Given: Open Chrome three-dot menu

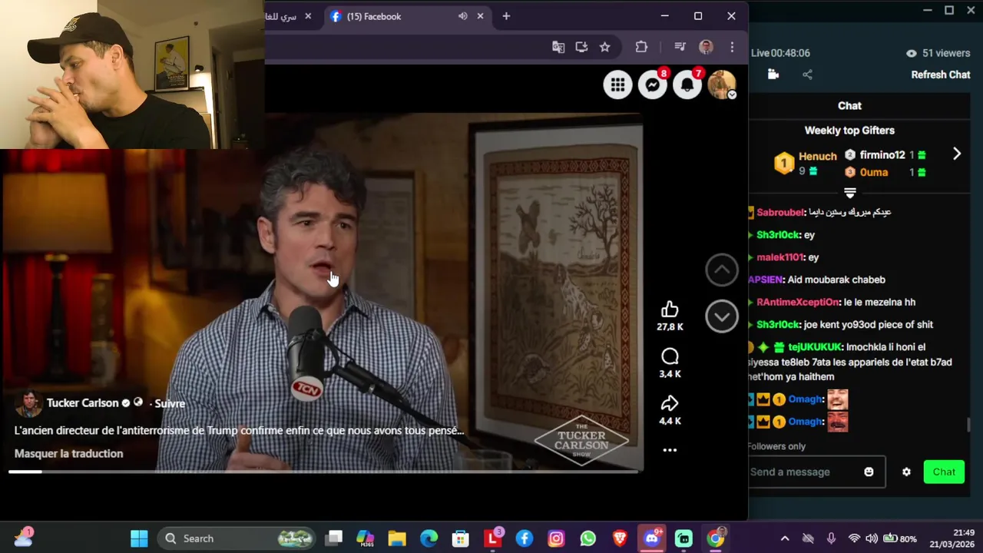Looking at the screenshot, I should click(x=732, y=47).
